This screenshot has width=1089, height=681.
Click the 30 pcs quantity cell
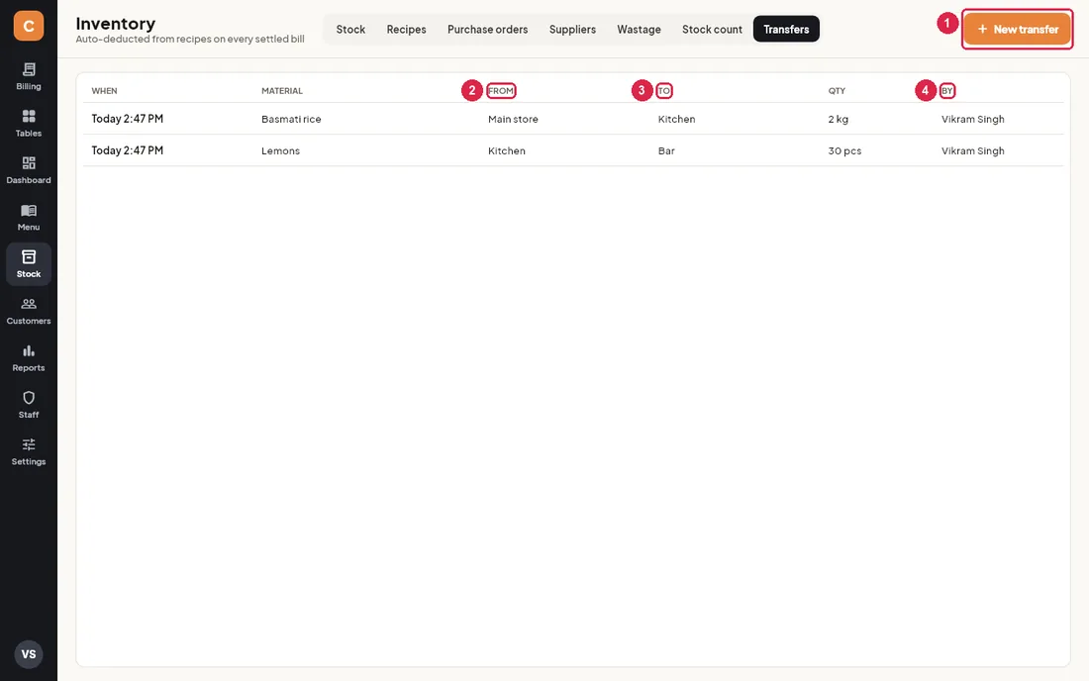[844, 150]
